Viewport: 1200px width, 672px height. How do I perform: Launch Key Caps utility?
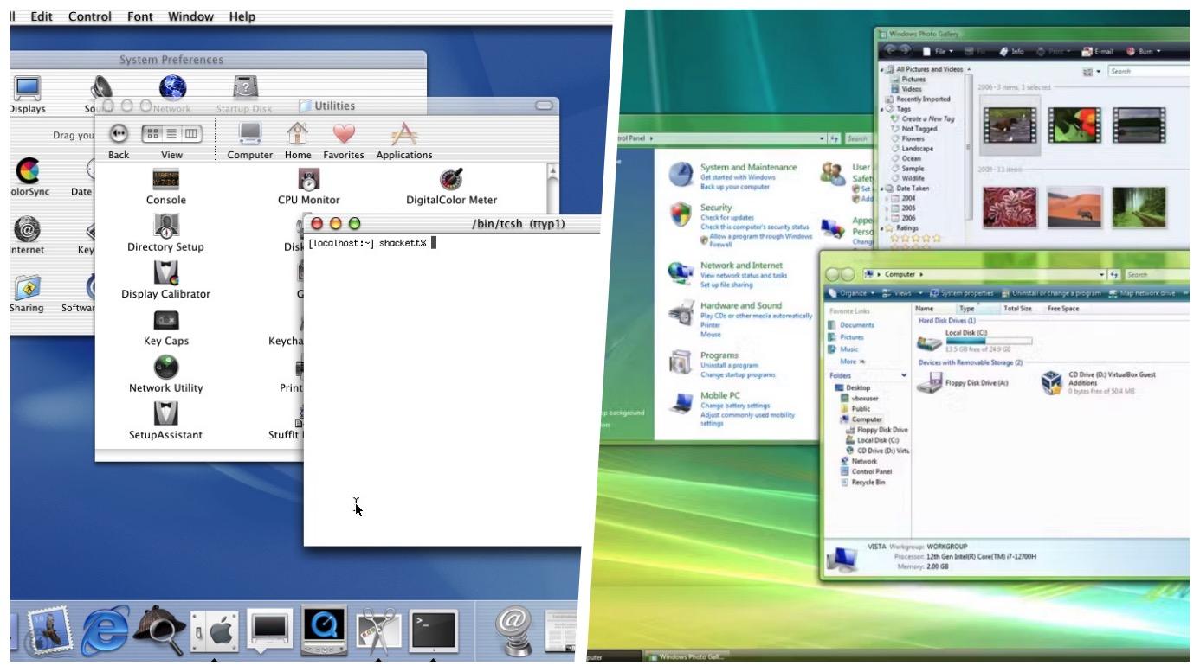pos(165,329)
